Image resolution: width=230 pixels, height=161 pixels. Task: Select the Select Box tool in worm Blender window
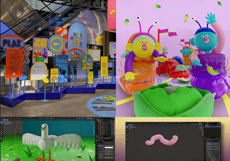point(127,127)
